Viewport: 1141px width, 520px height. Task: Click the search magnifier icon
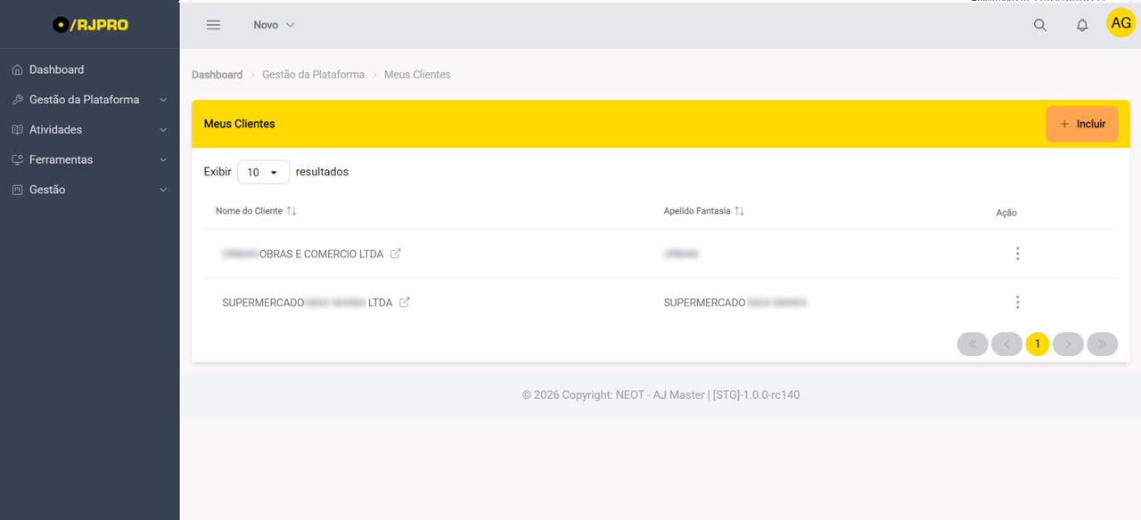click(1039, 25)
